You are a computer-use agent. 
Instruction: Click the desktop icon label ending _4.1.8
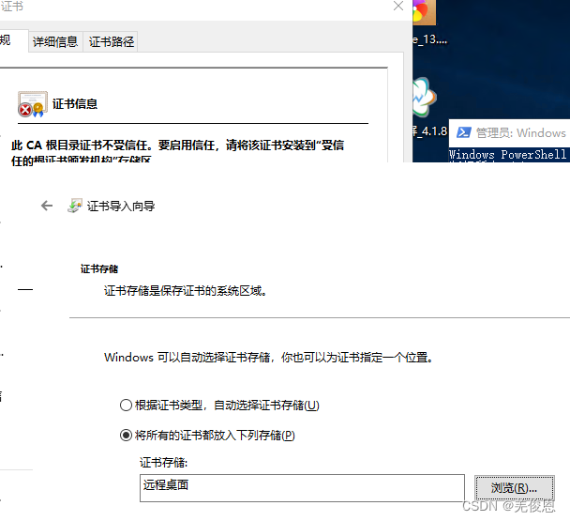429,131
